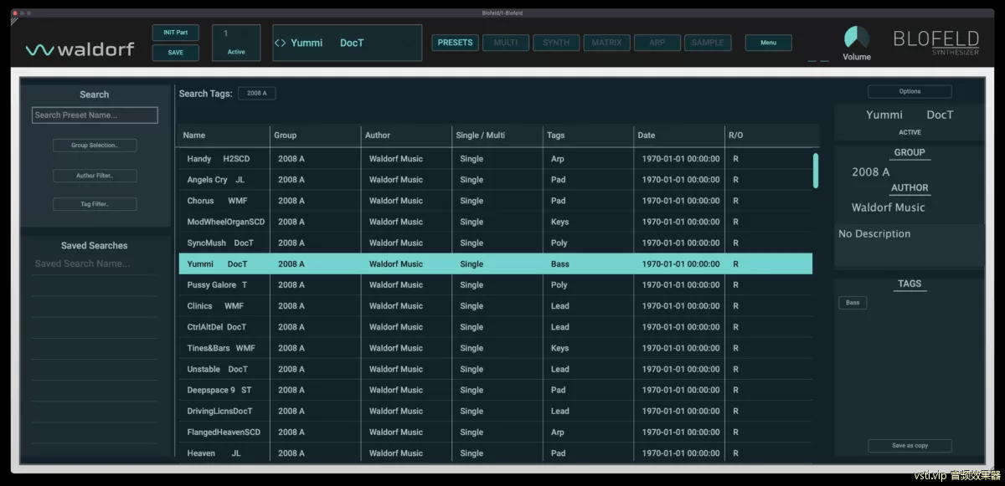
Task: Switch to the PRESETS tab
Action: [456, 43]
